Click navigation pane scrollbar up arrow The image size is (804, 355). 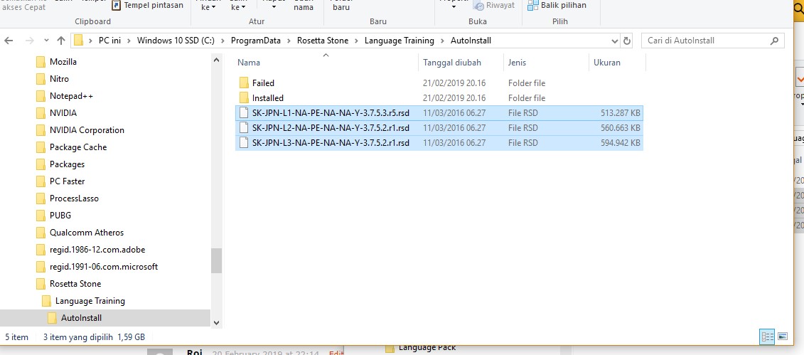[216, 60]
